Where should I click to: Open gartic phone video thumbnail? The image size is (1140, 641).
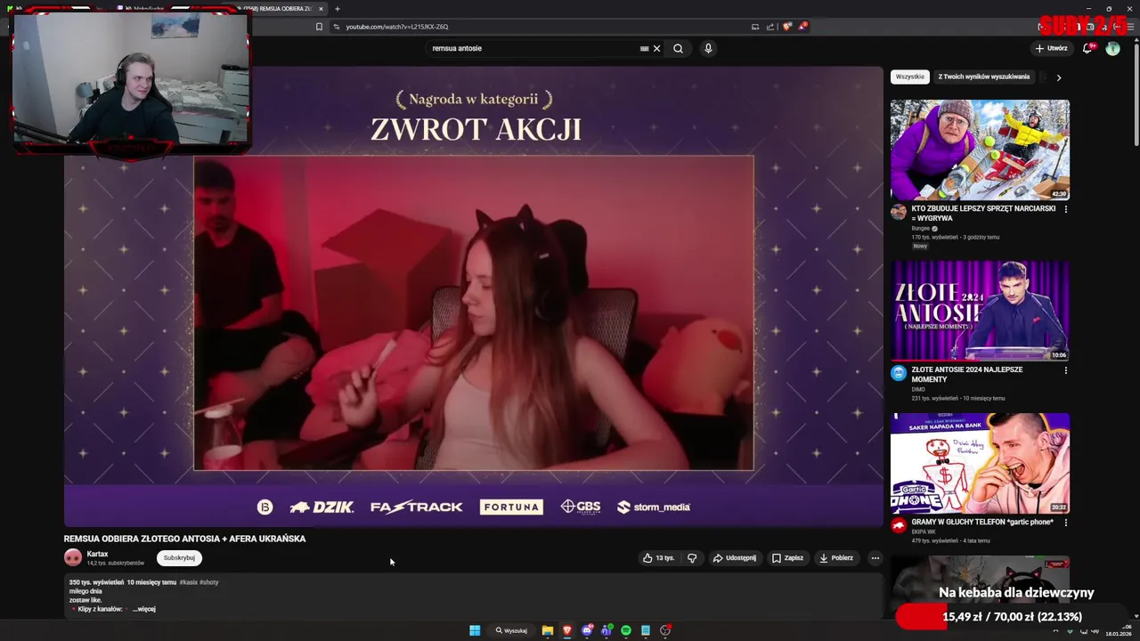980,463
